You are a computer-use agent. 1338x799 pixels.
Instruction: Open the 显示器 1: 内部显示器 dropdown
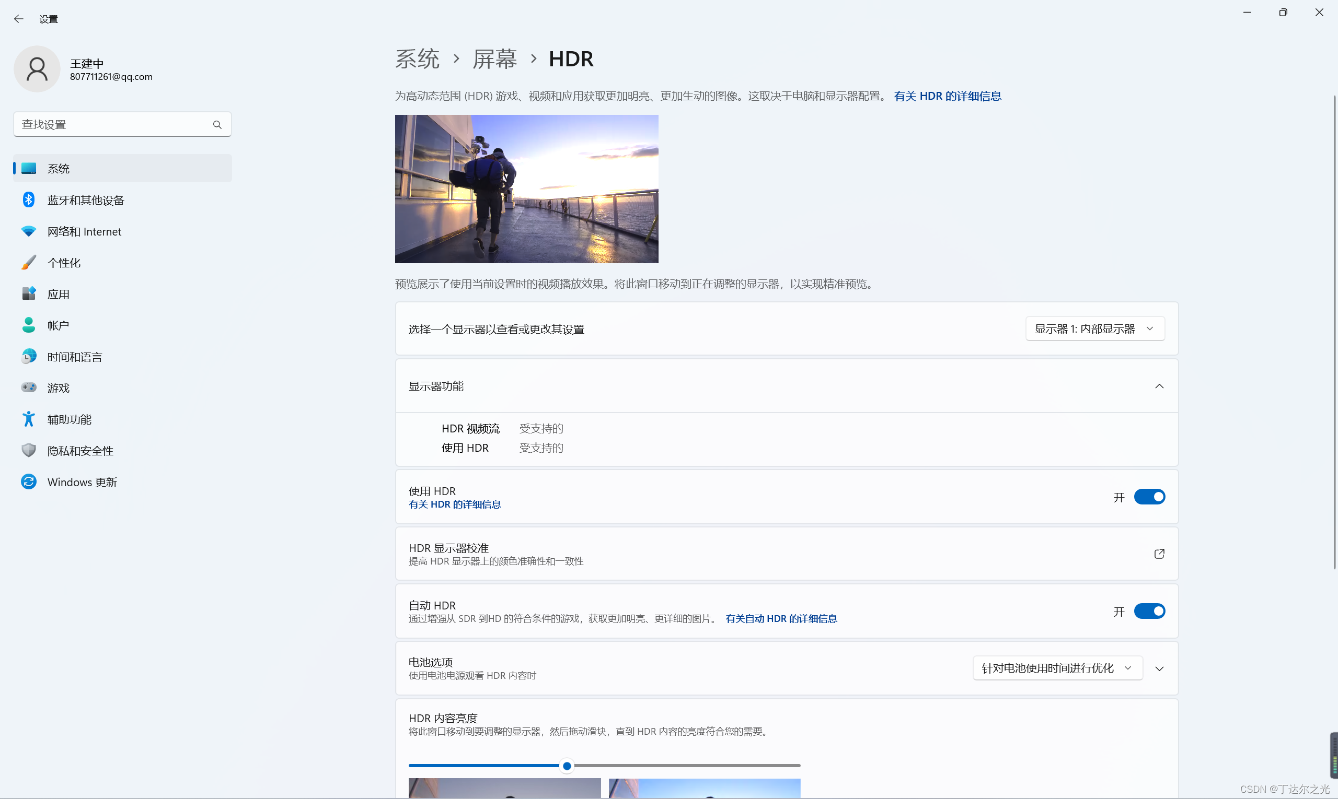pyautogui.click(x=1095, y=329)
